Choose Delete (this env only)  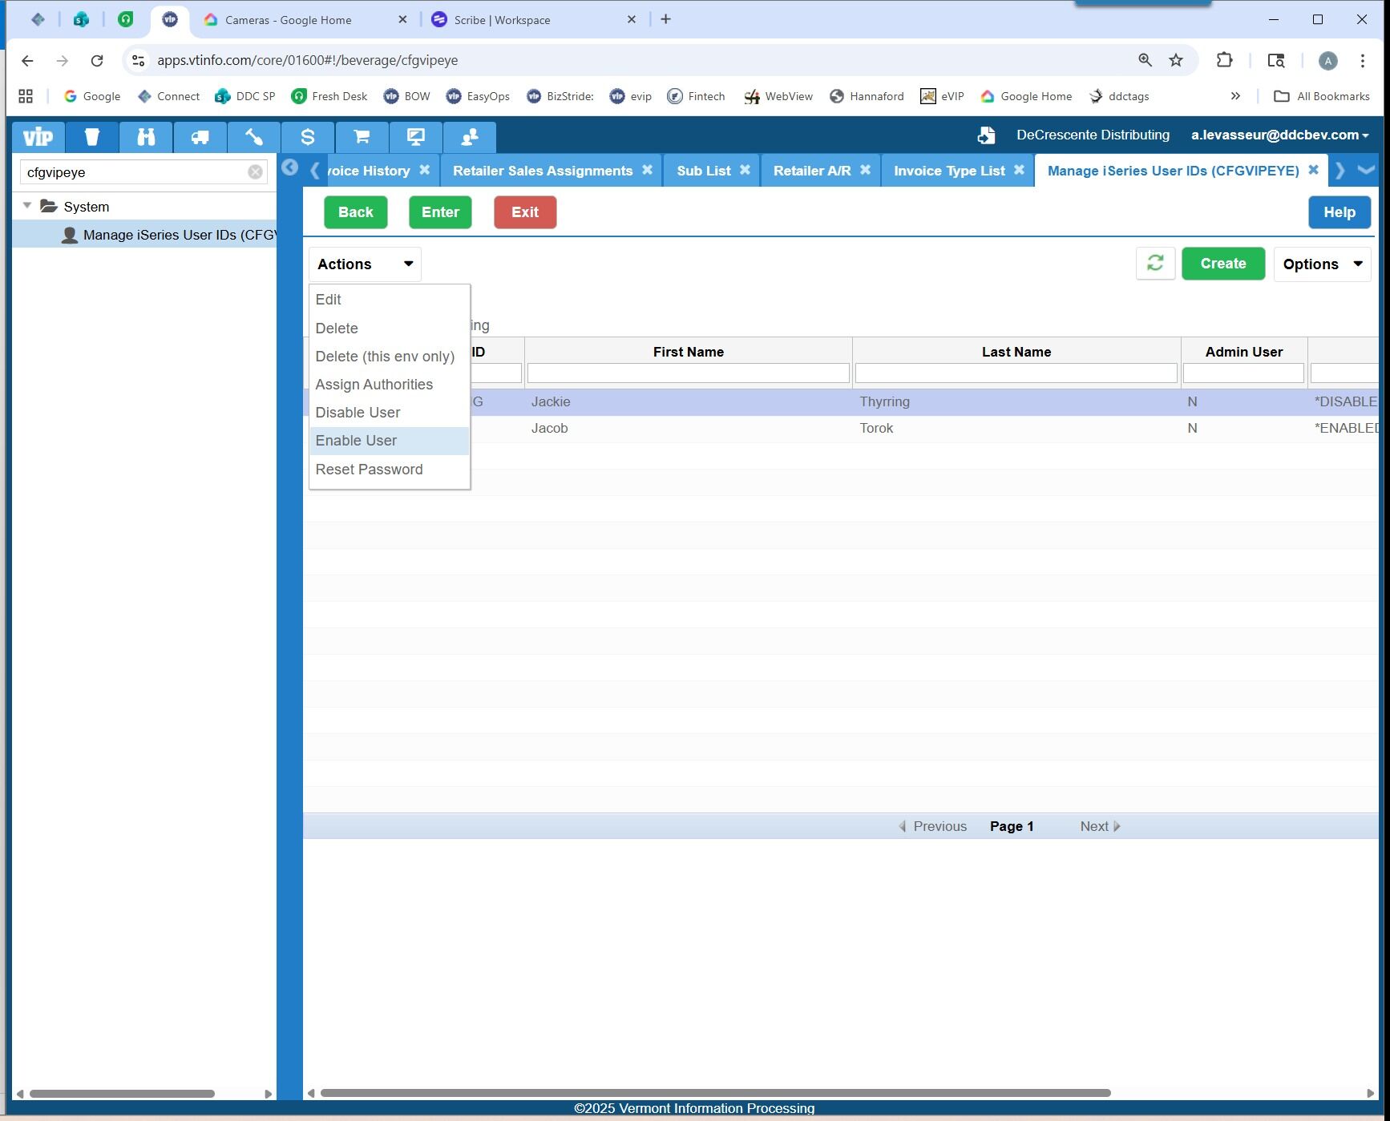(x=389, y=357)
